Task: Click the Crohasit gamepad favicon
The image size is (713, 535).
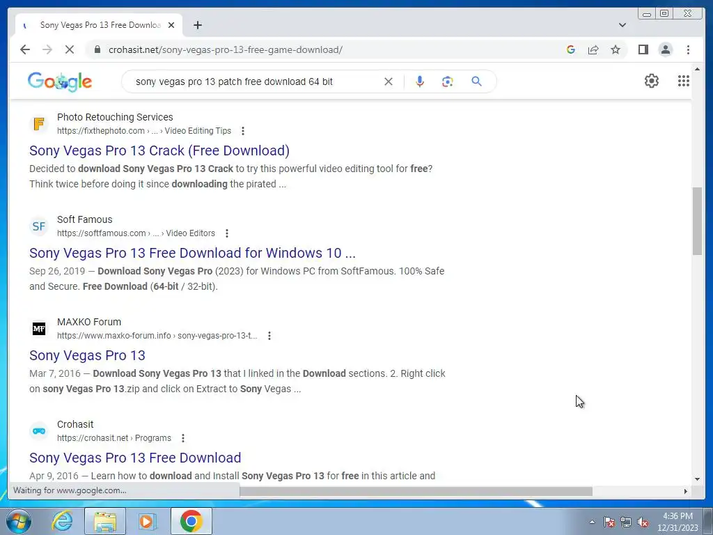Action: click(39, 431)
